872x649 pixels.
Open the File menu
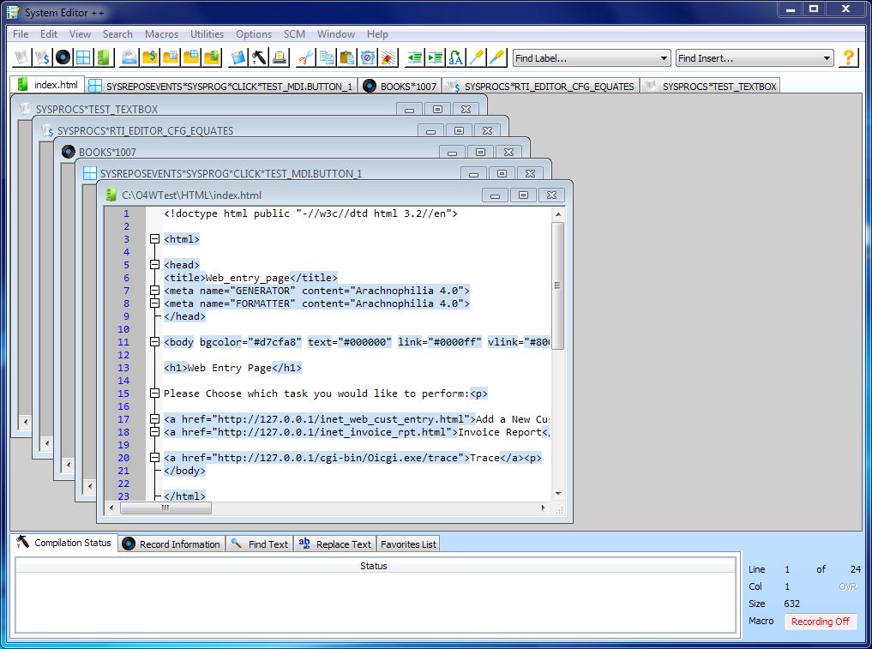click(21, 34)
